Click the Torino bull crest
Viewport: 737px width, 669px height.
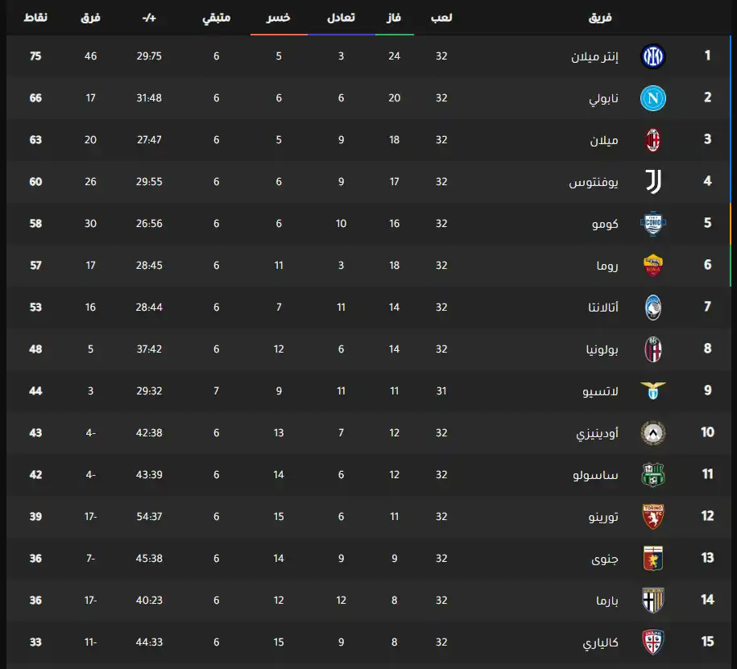coord(652,517)
